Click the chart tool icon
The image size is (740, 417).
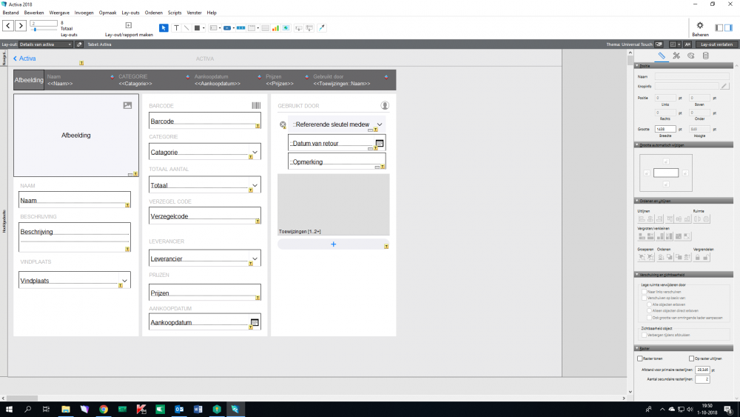(x=275, y=28)
